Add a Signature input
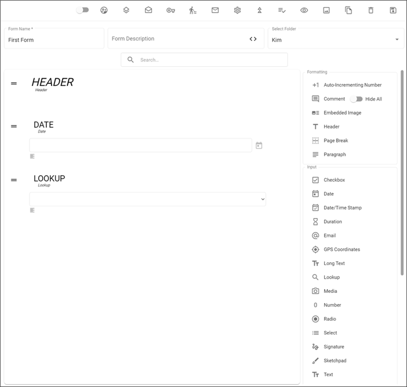This screenshot has height=387, width=407. tap(328, 347)
